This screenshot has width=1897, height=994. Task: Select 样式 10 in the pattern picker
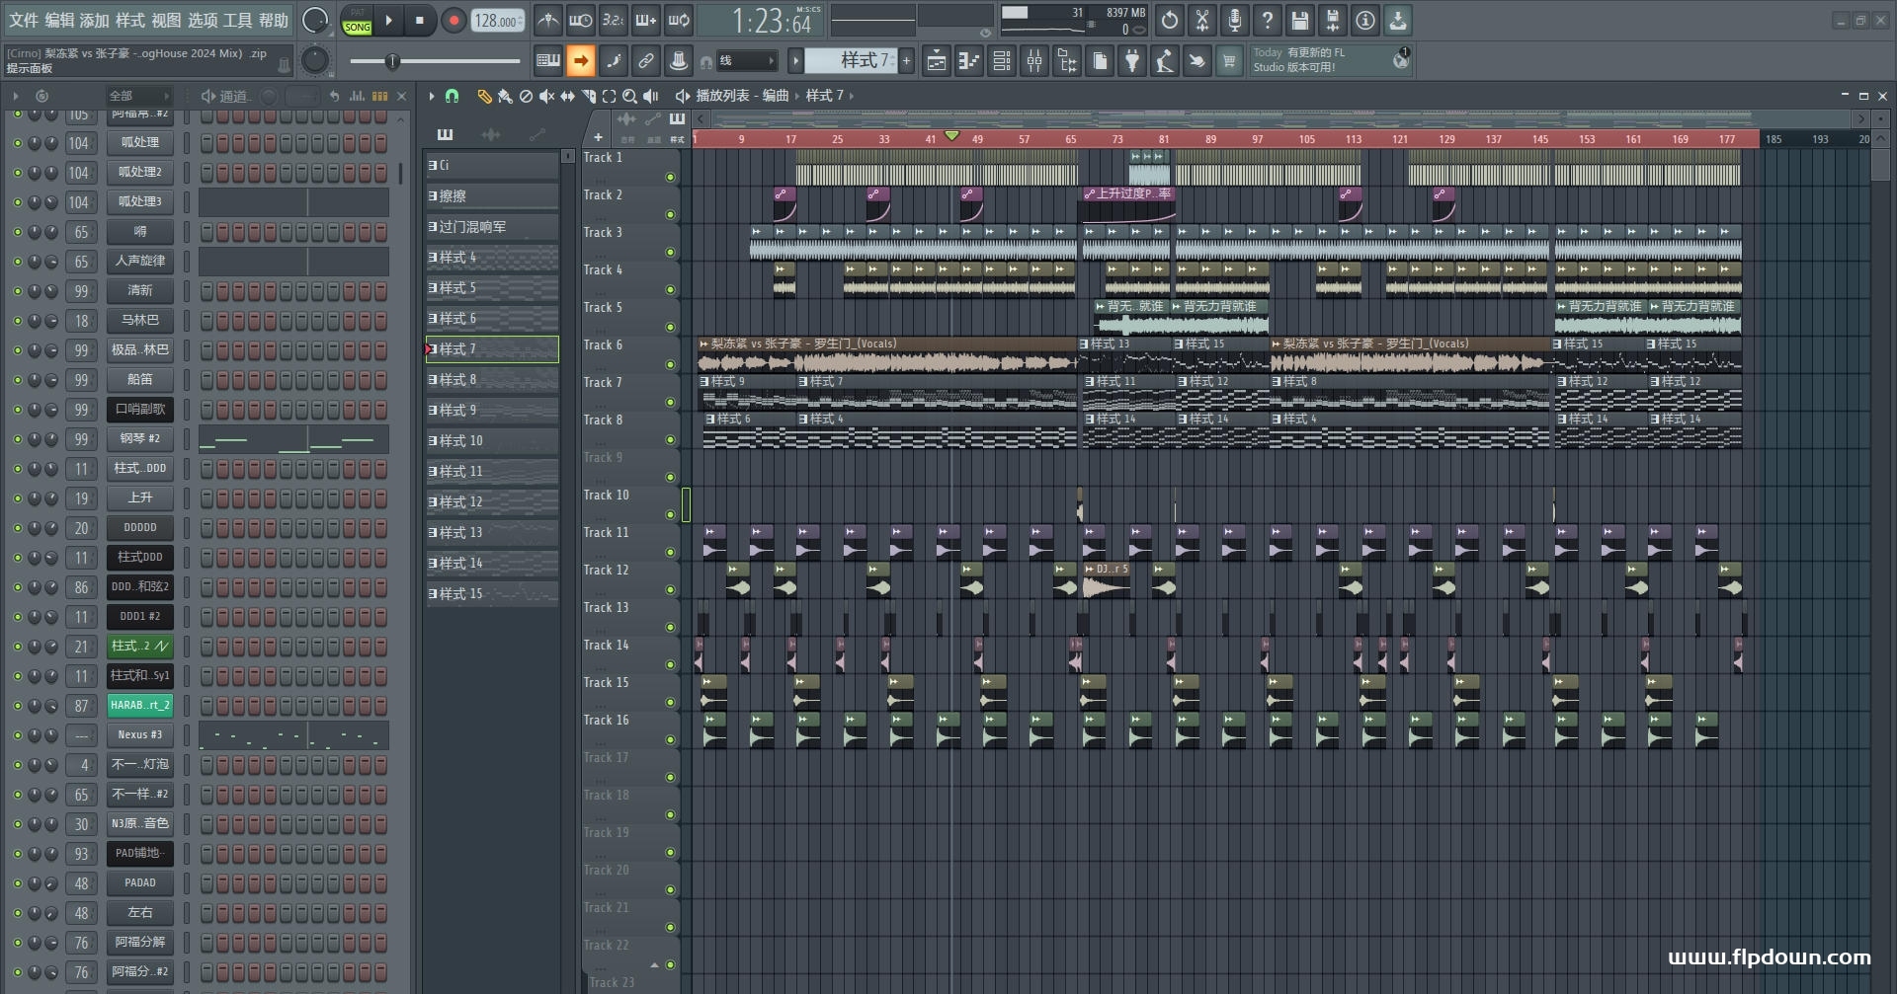[x=492, y=441]
